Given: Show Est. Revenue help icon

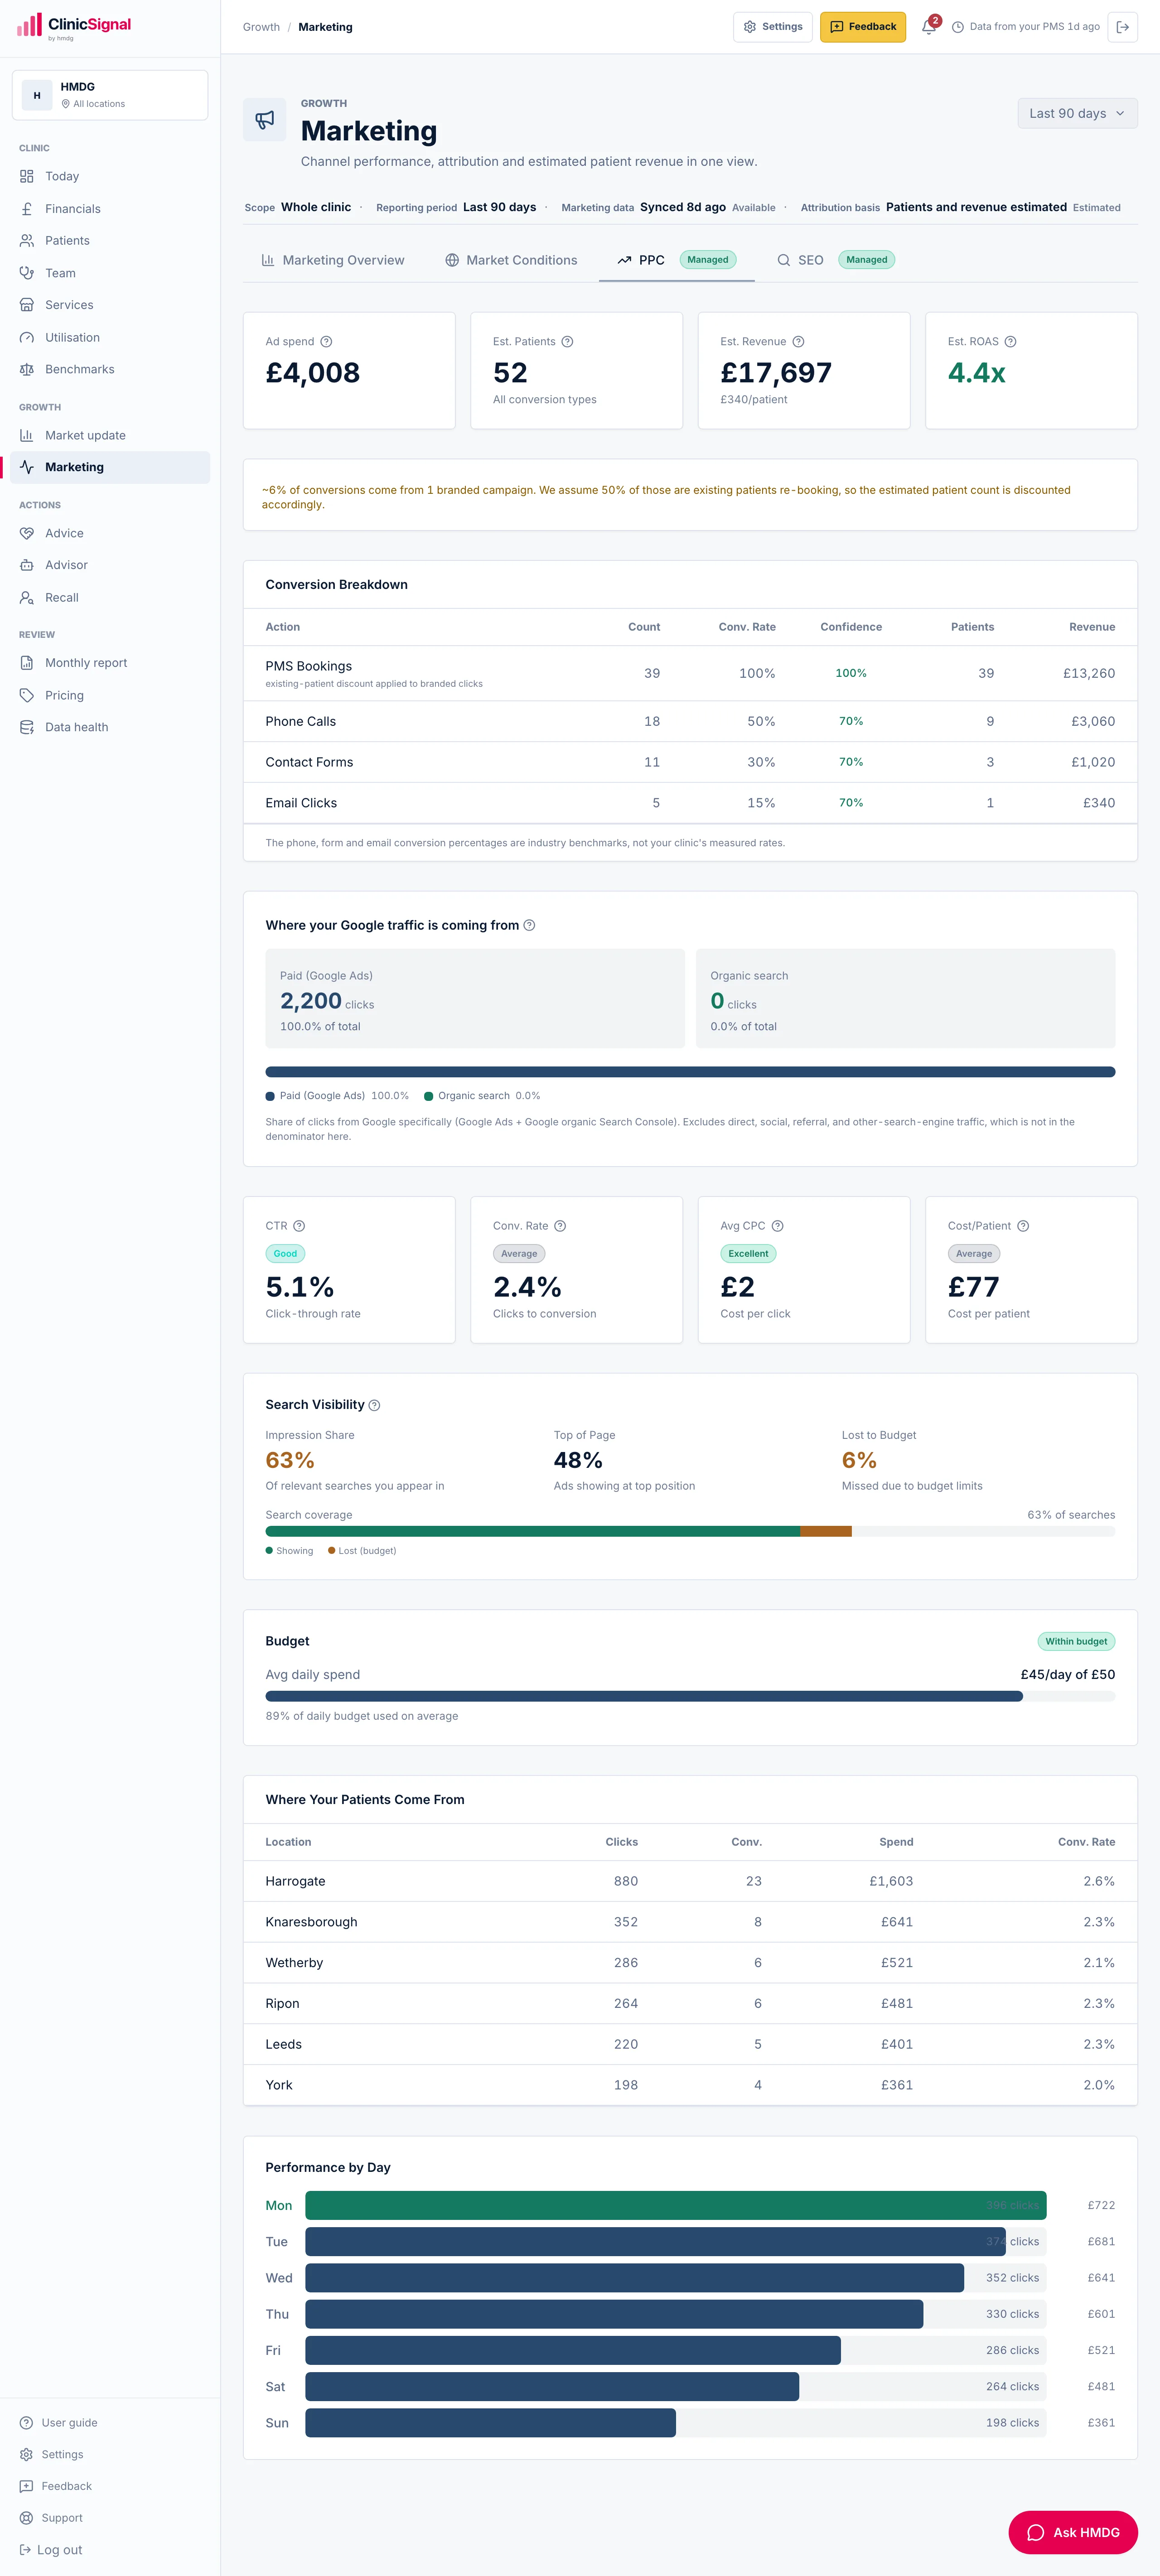Looking at the screenshot, I should tap(798, 342).
